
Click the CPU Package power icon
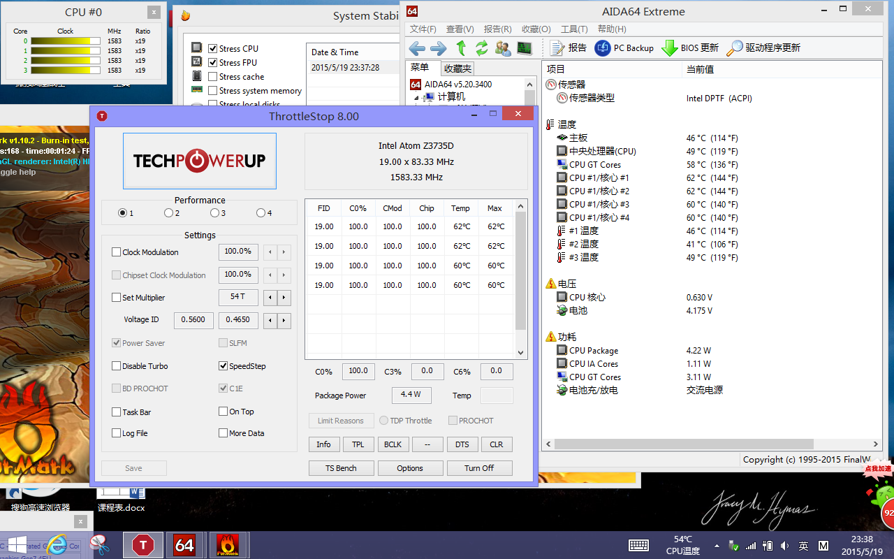pyautogui.click(x=562, y=351)
